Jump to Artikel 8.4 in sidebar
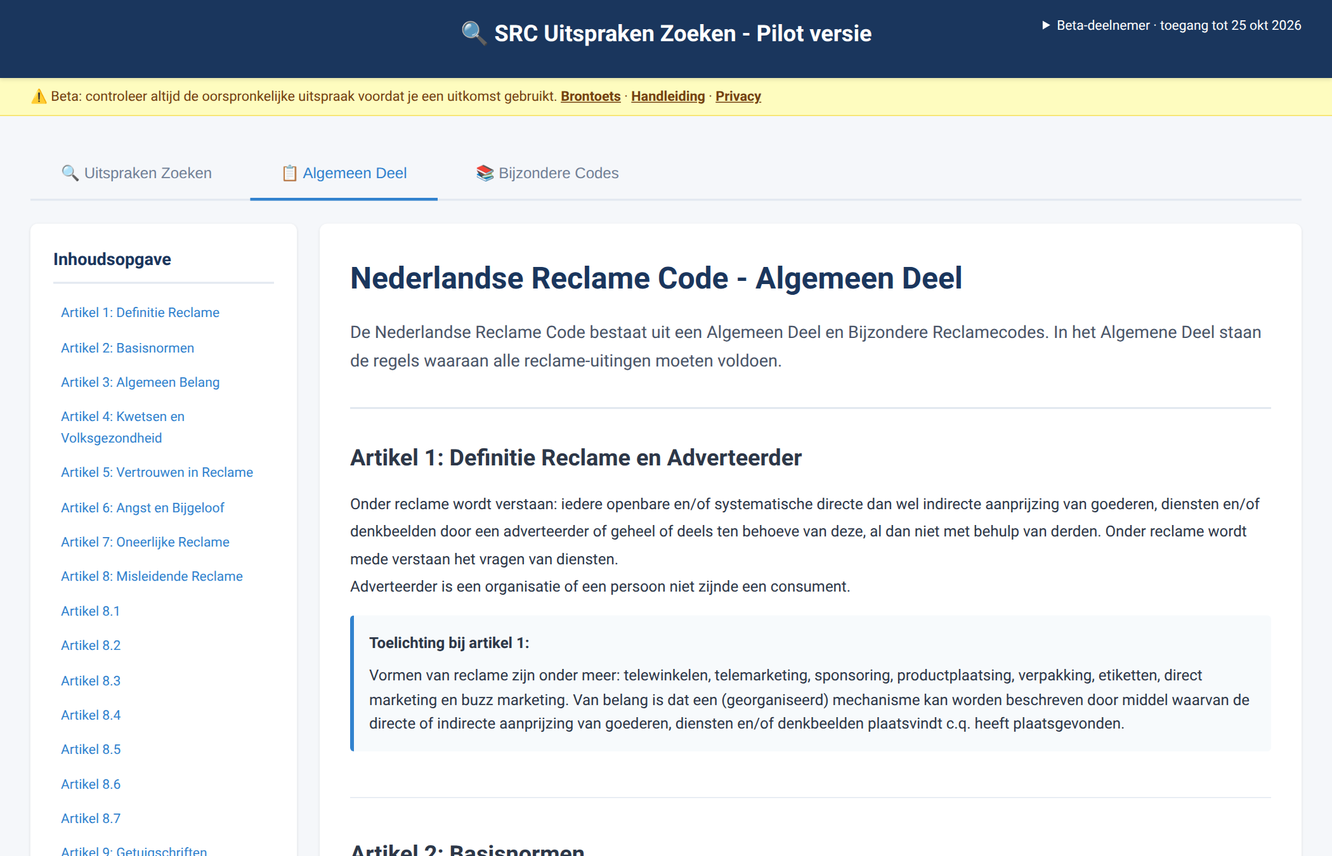 click(91, 715)
